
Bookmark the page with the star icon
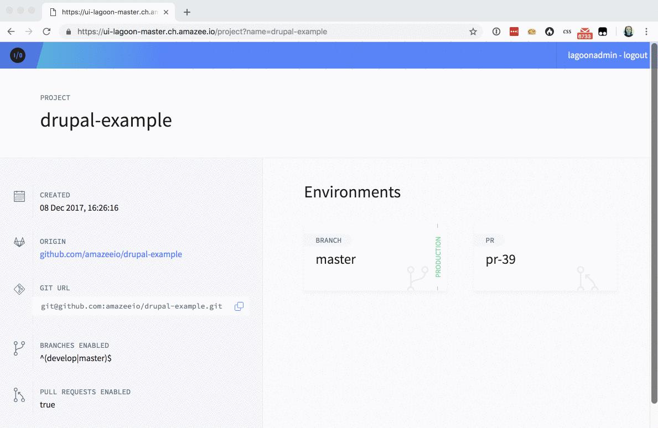(474, 32)
